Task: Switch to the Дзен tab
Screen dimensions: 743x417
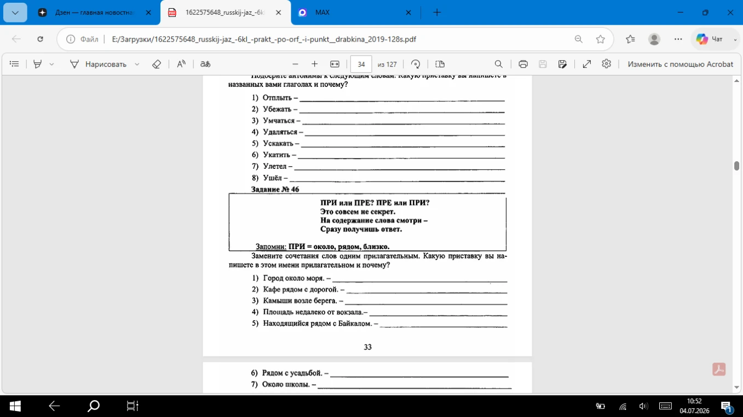Action: (94, 13)
